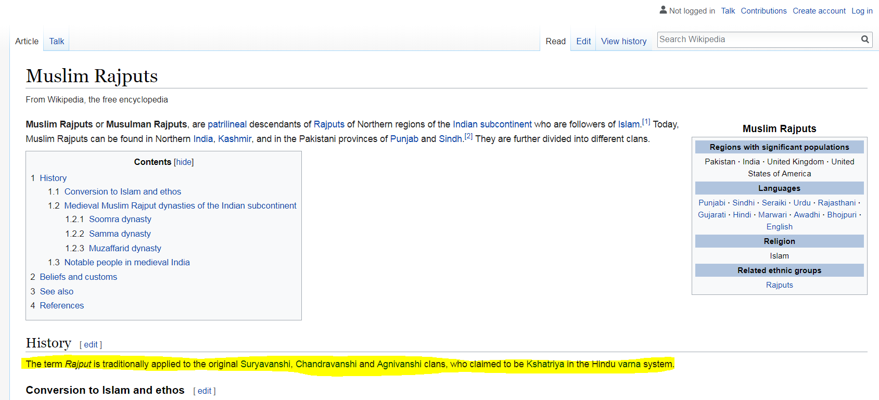Open the Chandravanshi link

click(x=326, y=364)
